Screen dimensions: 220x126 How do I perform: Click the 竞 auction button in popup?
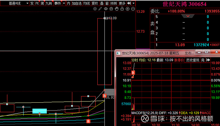coord(203,60)
